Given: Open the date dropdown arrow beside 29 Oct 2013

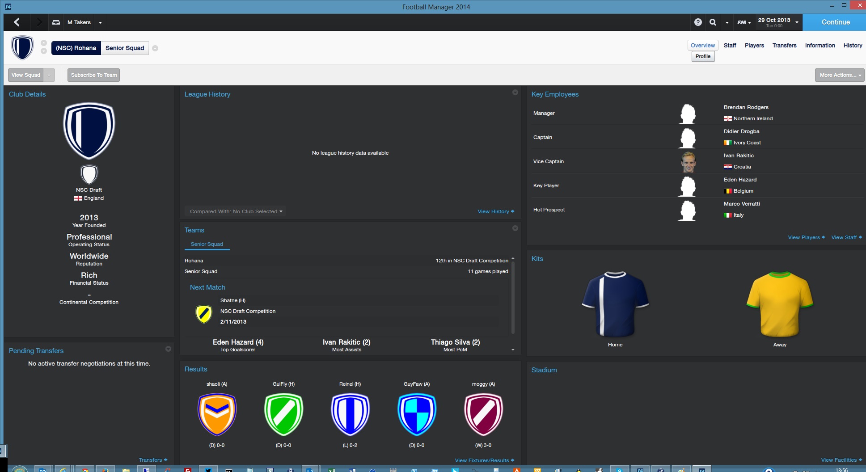Looking at the screenshot, I should pyautogui.click(x=797, y=22).
